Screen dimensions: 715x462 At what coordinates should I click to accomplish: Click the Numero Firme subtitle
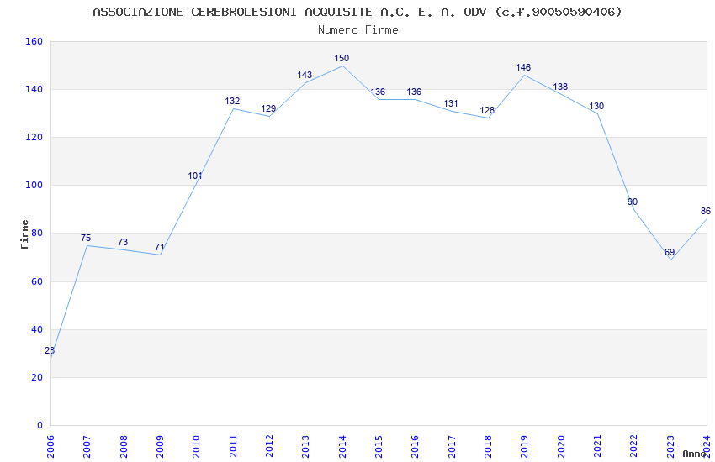358,29
